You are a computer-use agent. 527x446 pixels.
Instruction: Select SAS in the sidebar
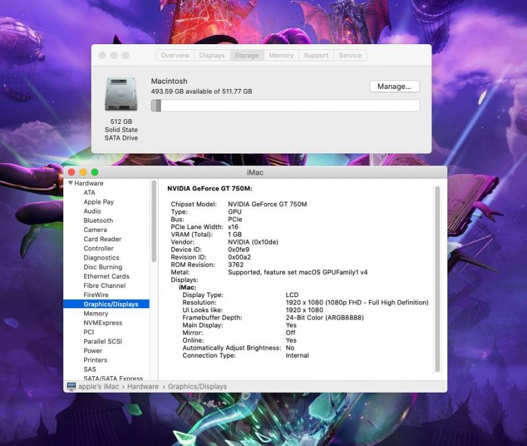click(90, 370)
